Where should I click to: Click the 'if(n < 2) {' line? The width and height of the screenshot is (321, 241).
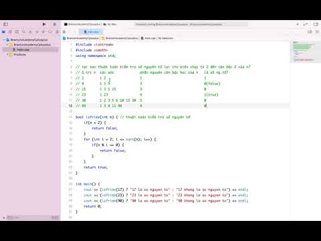click(95, 123)
